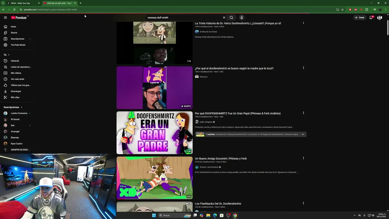Visit the jodie cartagena channel
This screenshot has height=219, width=389.
(206, 122)
